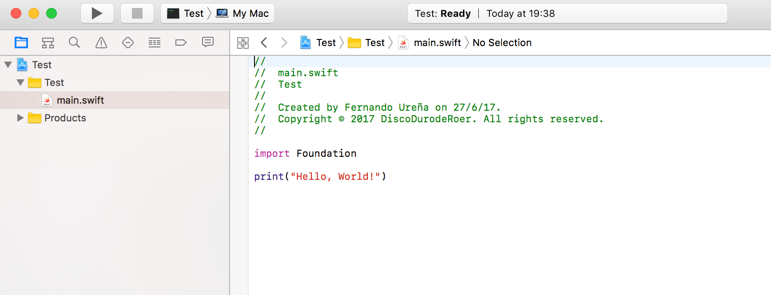Click Test project in jump bar
This screenshot has width=771, height=295.
(318, 43)
